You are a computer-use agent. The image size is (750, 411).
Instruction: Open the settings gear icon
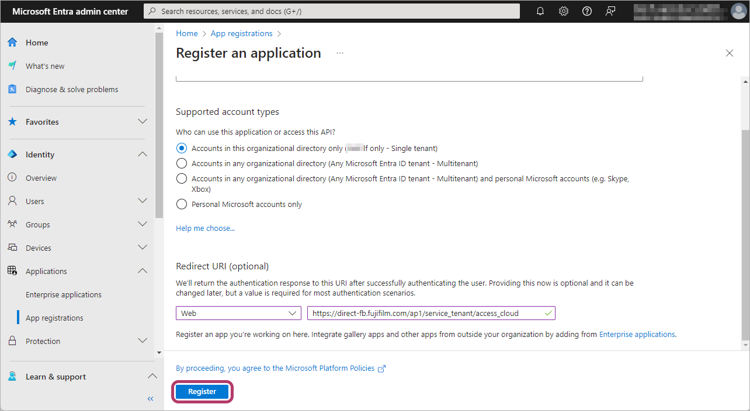click(x=564, y=11)
